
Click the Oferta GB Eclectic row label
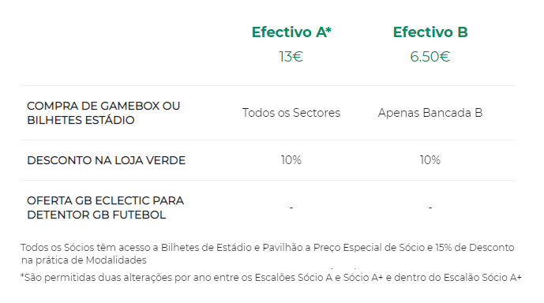click(106, 208)
